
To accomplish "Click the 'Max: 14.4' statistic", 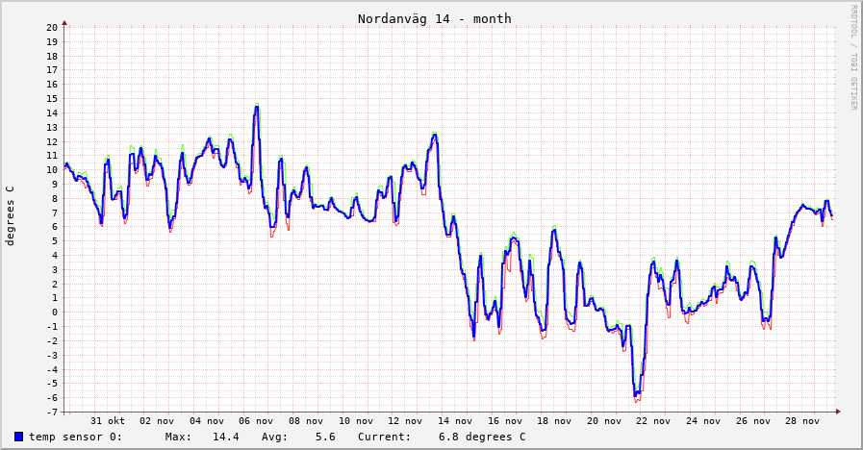I will 202,437.
